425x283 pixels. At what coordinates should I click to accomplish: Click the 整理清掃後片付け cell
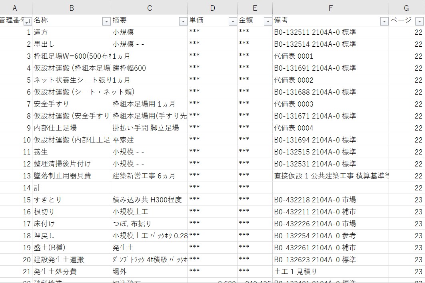point(72,164)
